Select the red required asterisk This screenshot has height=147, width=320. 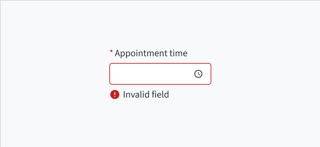tap(111, 52)
